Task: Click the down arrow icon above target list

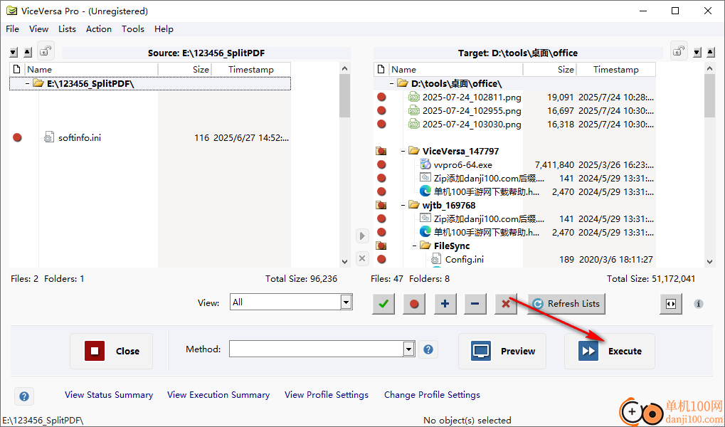Action: (697, 52)
